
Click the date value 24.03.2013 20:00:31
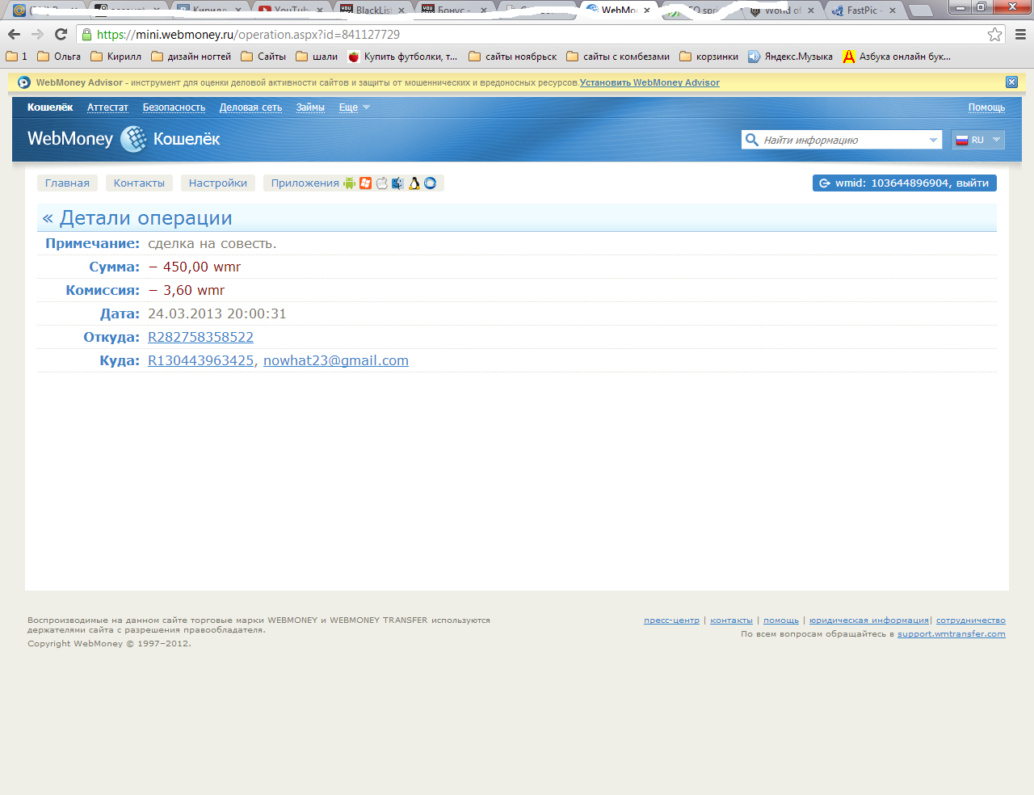(x=217, y=313)
